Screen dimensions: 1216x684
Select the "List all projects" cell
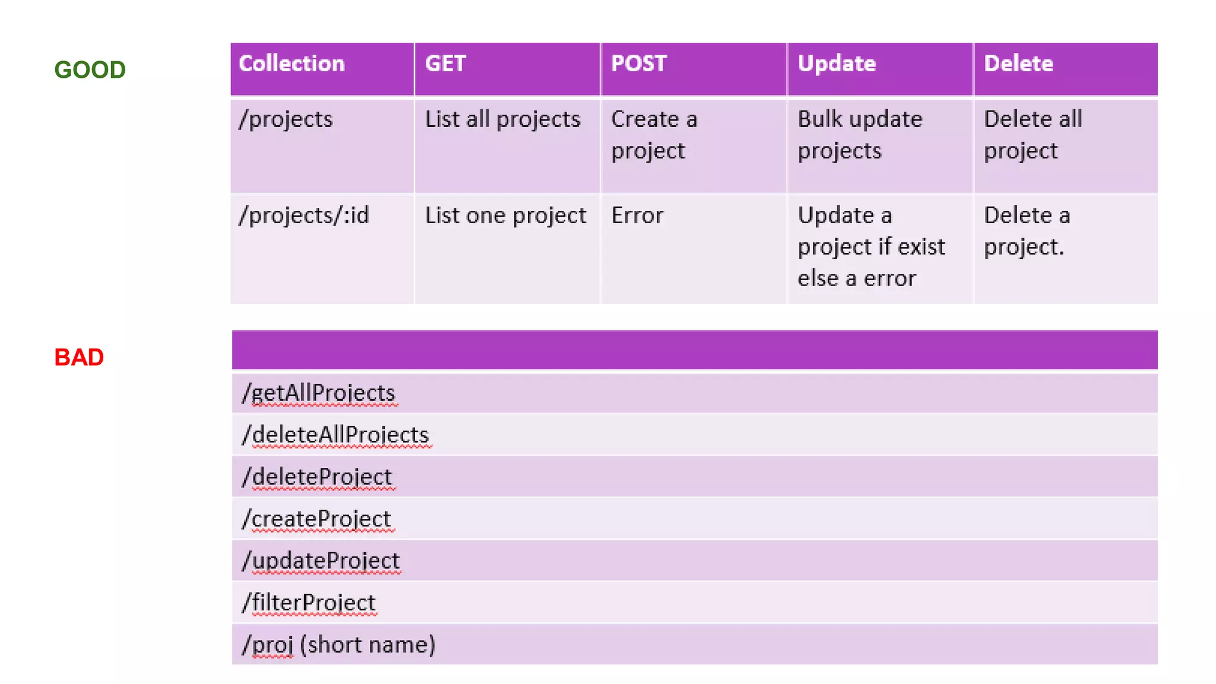502,120
